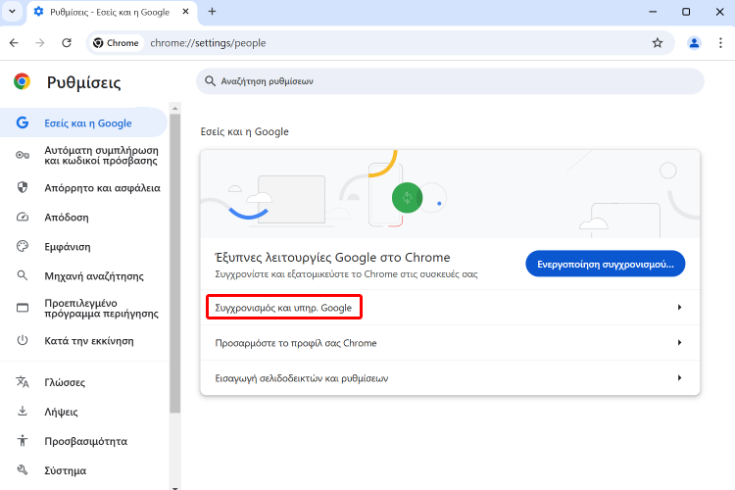
Task: Open Συγχρονισμός και υπηρ. Google row
Action: [x=450, y=308]
